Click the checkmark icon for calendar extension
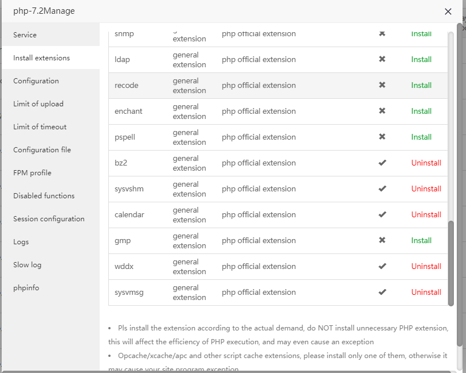This screenshot has height=373, width=466. pos(382,214)
